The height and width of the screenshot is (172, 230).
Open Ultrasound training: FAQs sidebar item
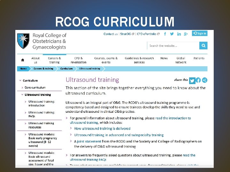pyautogui.click(x=42, y=114)
